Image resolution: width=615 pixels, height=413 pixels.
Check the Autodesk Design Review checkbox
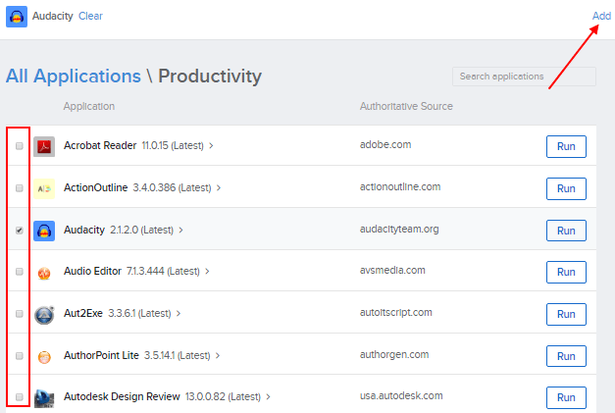(20, 397)
